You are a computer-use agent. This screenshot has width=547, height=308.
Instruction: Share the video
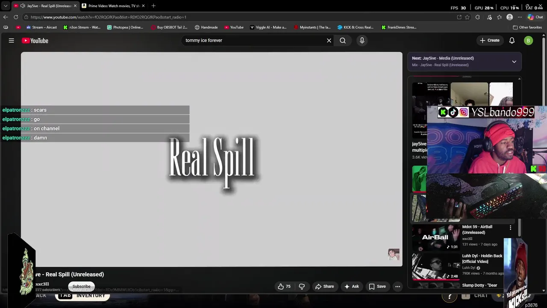324,286
